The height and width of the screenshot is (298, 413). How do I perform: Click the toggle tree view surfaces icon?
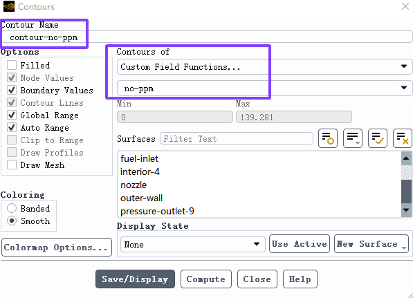click(328, 138)
